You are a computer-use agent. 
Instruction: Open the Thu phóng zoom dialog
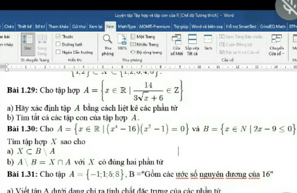pyautogui.click(x=107, y=45)
